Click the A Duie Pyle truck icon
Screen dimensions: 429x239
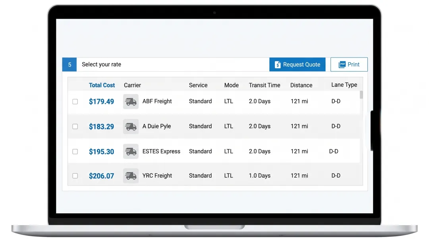coord(131,126)
